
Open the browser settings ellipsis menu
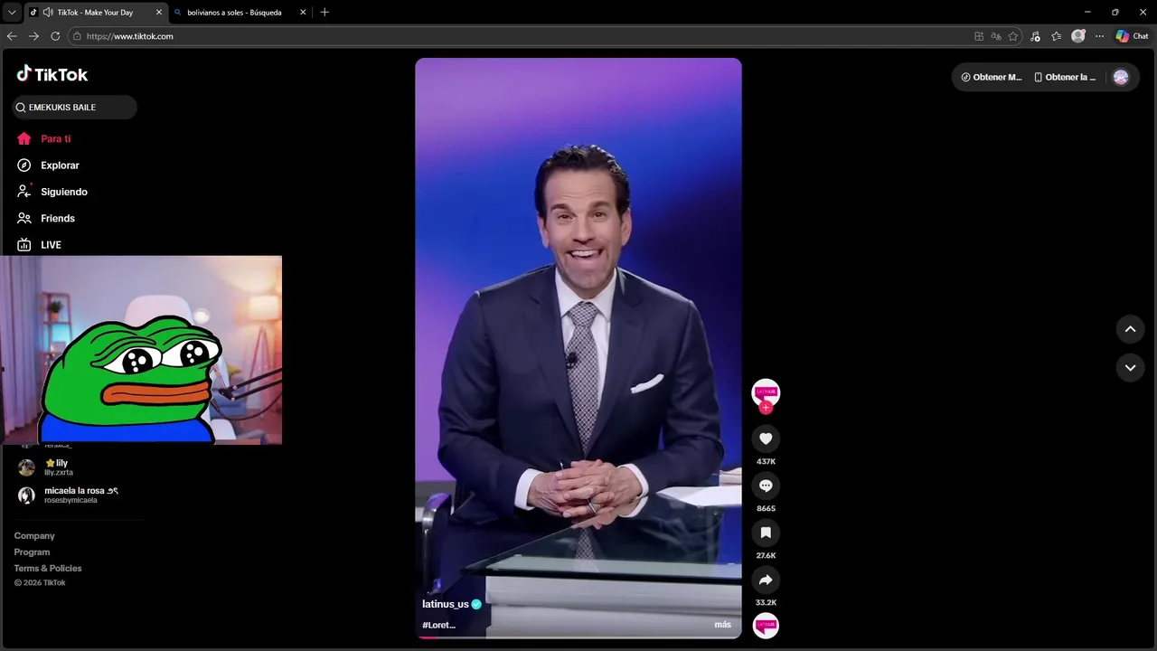tap(1099, 36)
